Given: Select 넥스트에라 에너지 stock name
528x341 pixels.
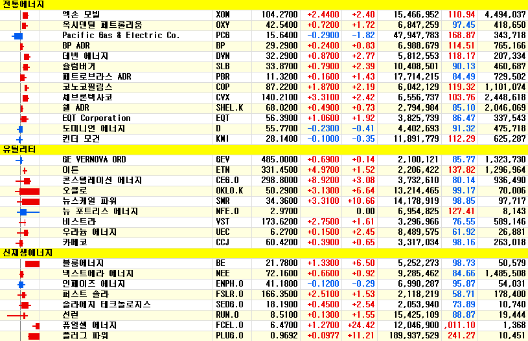Looking at the screenshot, I should [x=98, y=274].
